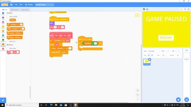Open variable dropdown in palette 'set CloneNum to' block
Image resolution: width=191 pixels, height=107 pixels.
[14, 25]
